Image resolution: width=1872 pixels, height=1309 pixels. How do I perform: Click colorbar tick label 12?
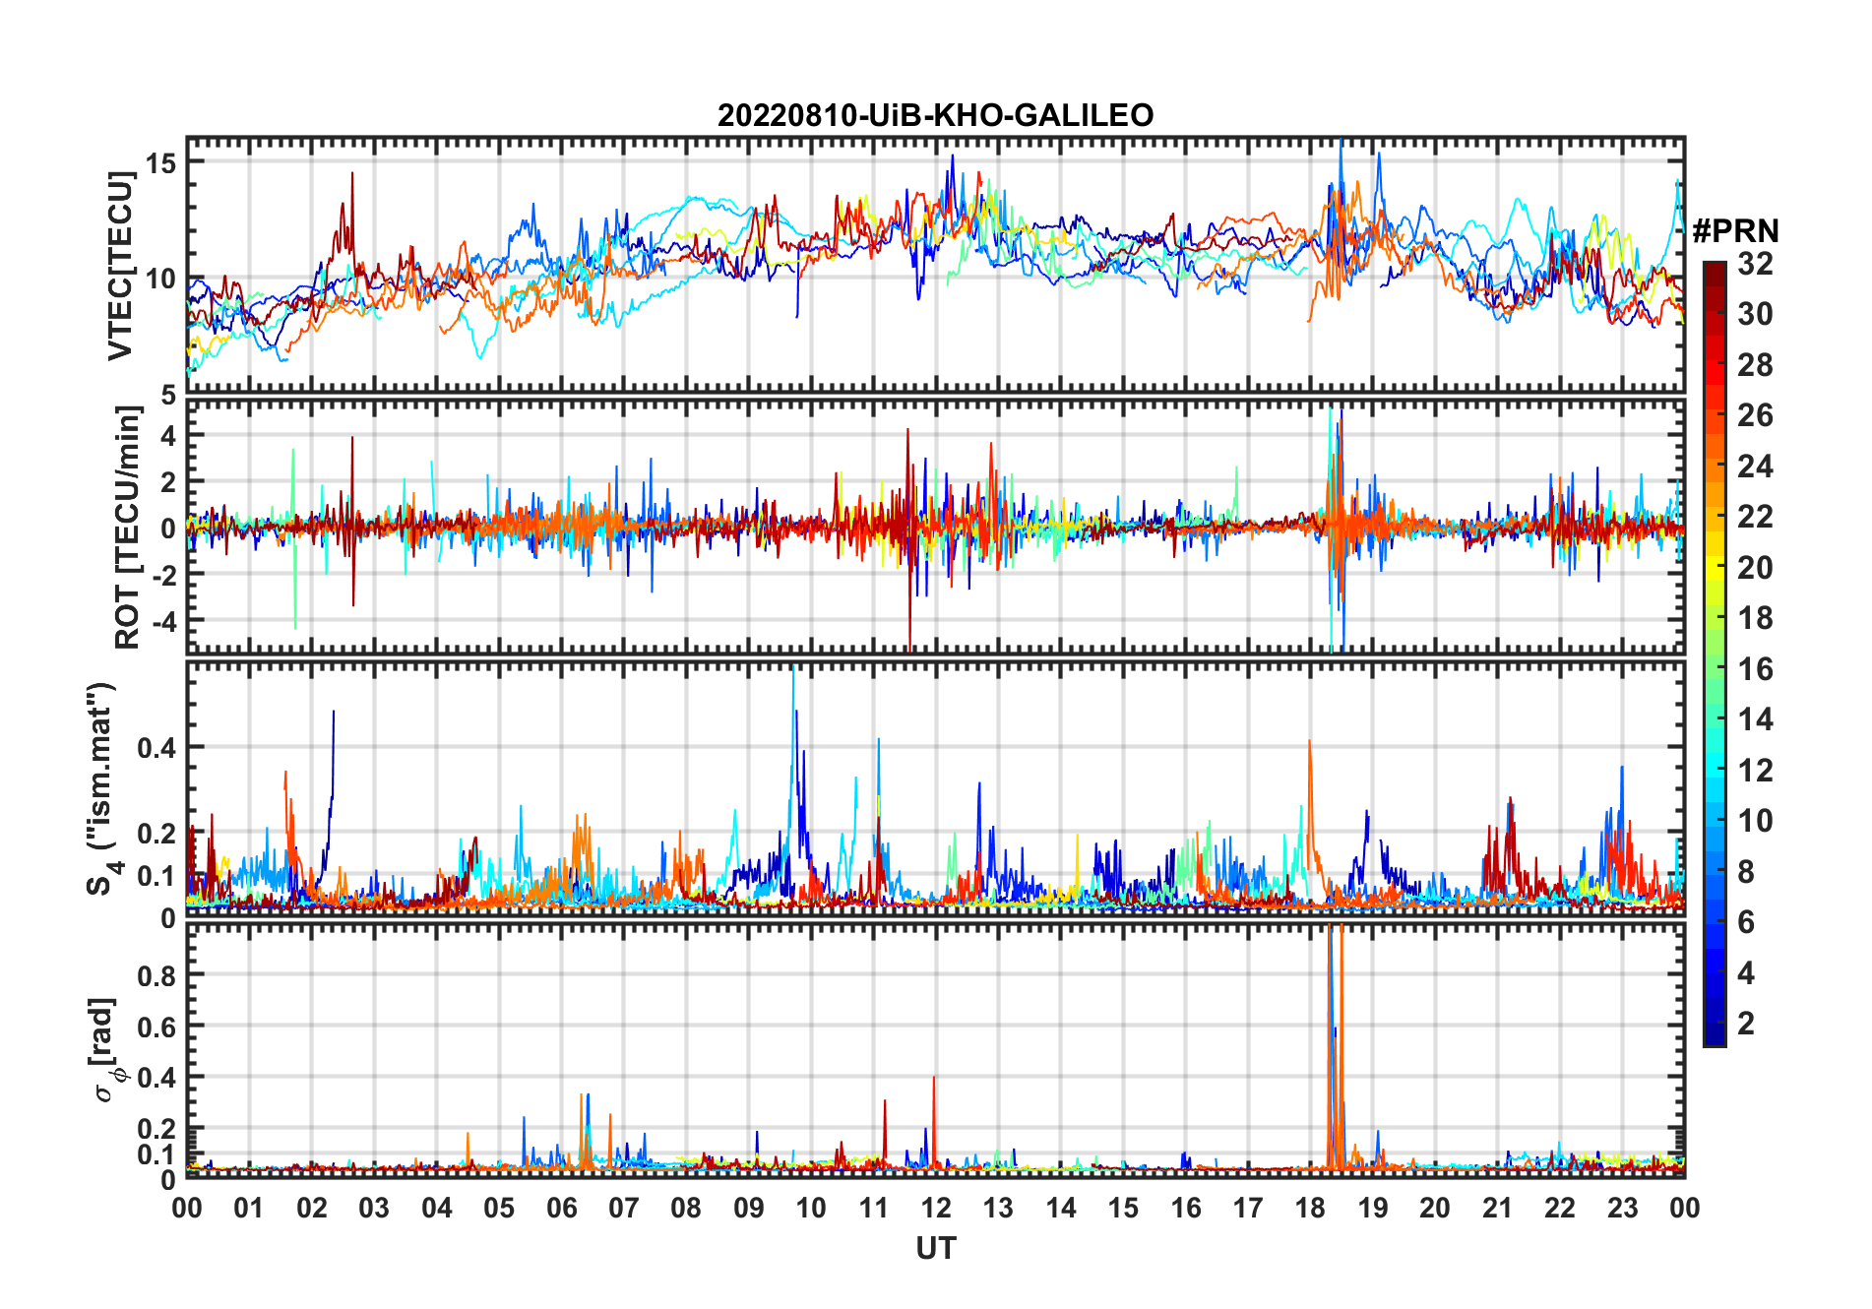[1755, 771]
